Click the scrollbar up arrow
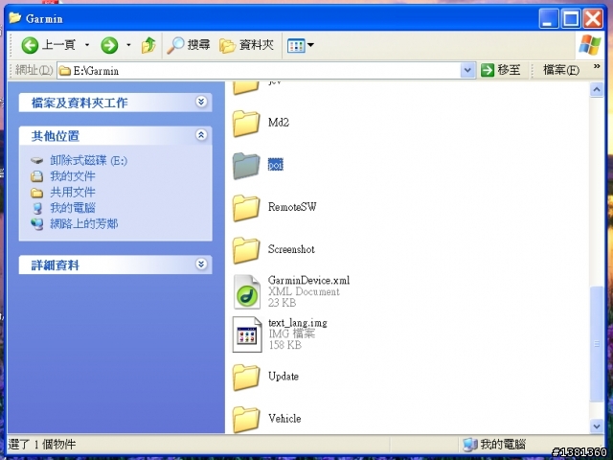The width and height of the screenshot is (613, 460). point(597,90)
